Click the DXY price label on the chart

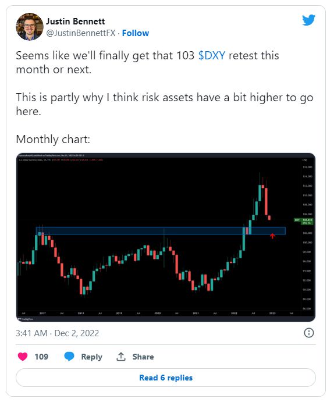coord(303,221)
